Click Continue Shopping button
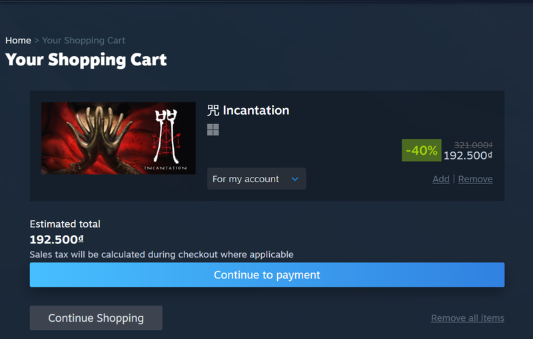This screenshot has width=533, height=339. click(x=96, y=318)
